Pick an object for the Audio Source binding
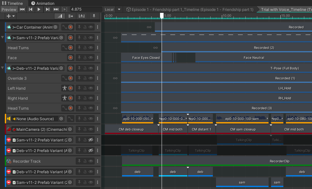The image size is (312, 189). point(61,119)
